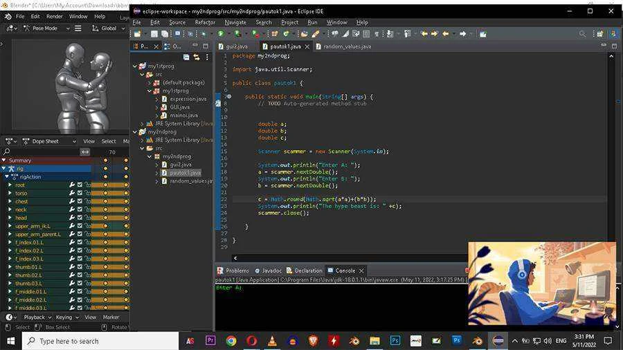Toggle the head channel checkbox
623x350 pixels.
[x=80, y=217]
